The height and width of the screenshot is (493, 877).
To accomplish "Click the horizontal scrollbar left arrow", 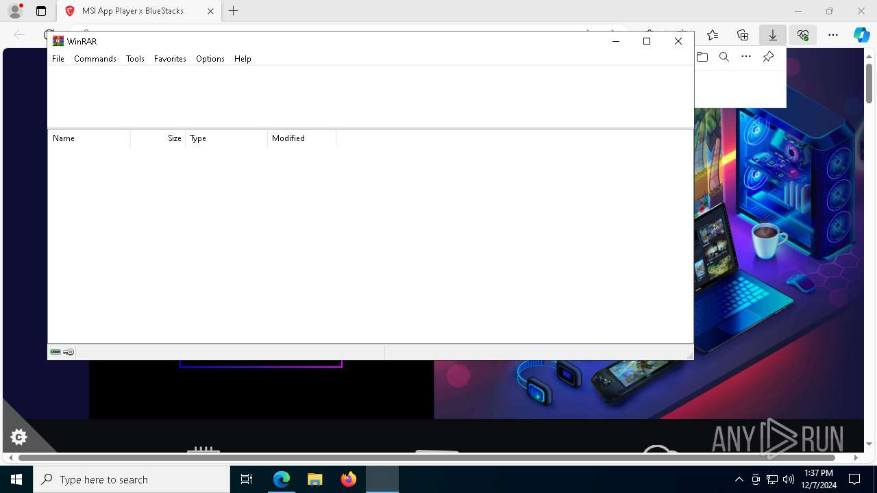I will tap(10, 457).
